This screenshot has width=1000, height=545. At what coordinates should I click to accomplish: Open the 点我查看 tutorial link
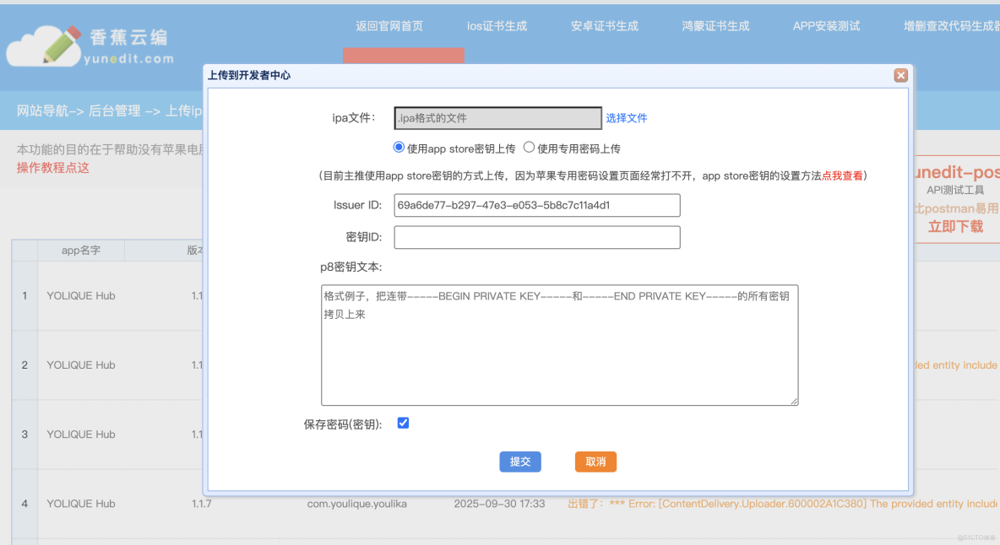(842, 175)
